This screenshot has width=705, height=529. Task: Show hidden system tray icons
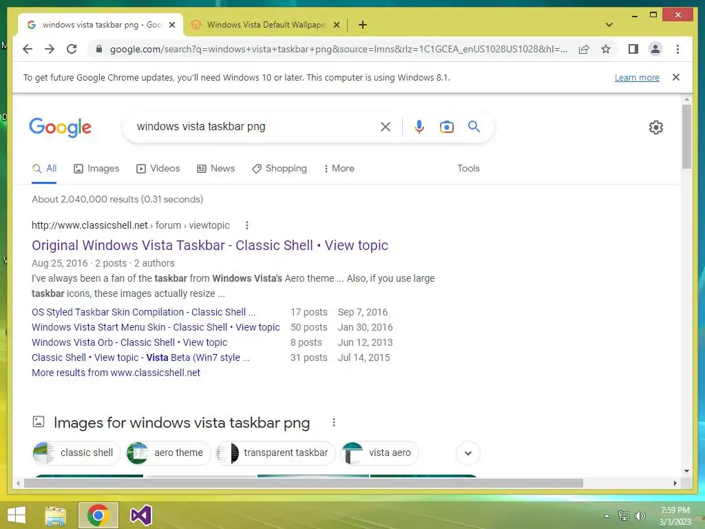(x=607, y=516)
